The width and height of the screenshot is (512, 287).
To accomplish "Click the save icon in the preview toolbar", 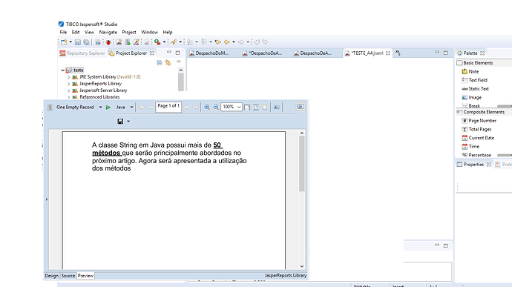I will tap(120, 122).
